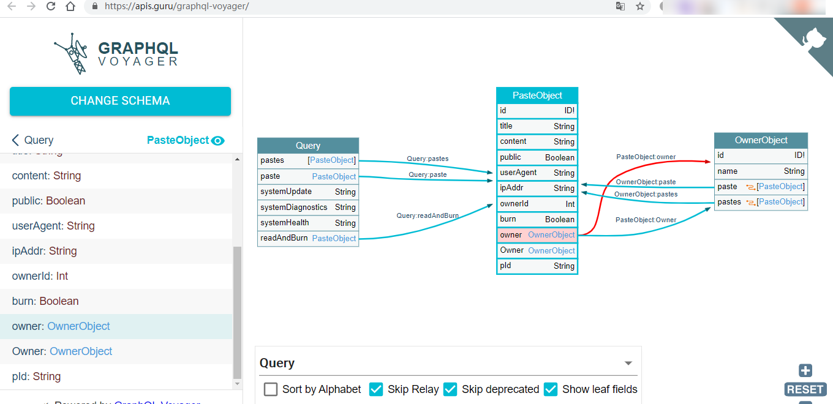This screenshot has width=833, height=404.
Task: Click the OwnerObject:pastes edge label
Action: pyautogui.click(x=646, y=194)
